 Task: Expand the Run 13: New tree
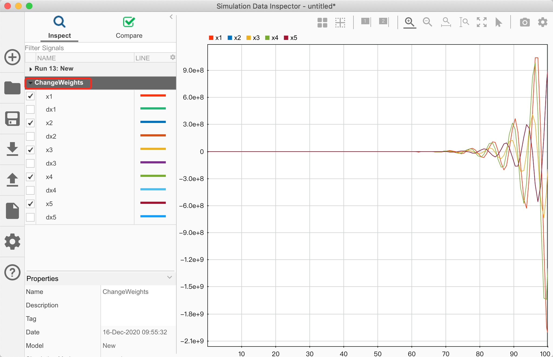(x=31, y=69)
